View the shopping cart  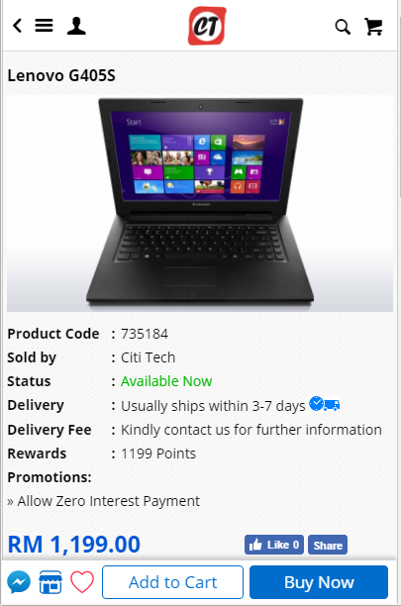(373, 27)
